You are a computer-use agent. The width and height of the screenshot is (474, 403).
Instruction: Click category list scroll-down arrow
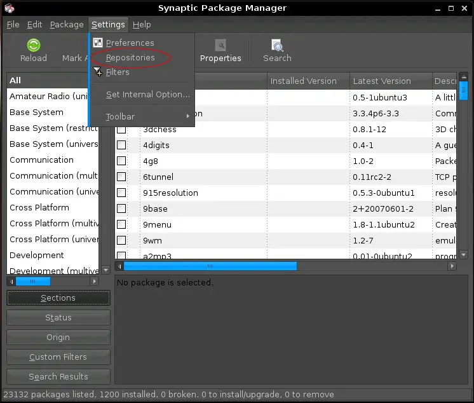(x=106, y=270)
